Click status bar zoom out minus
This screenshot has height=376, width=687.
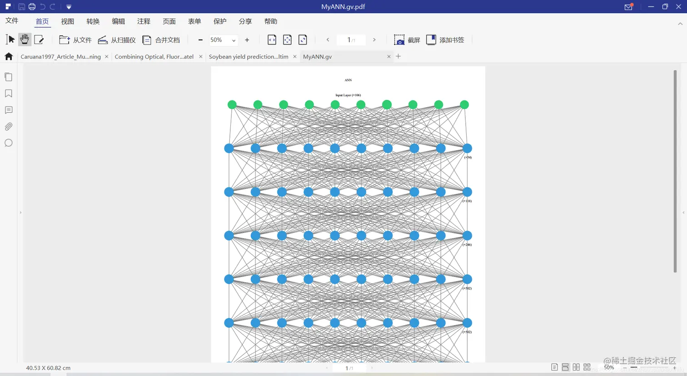625,368
